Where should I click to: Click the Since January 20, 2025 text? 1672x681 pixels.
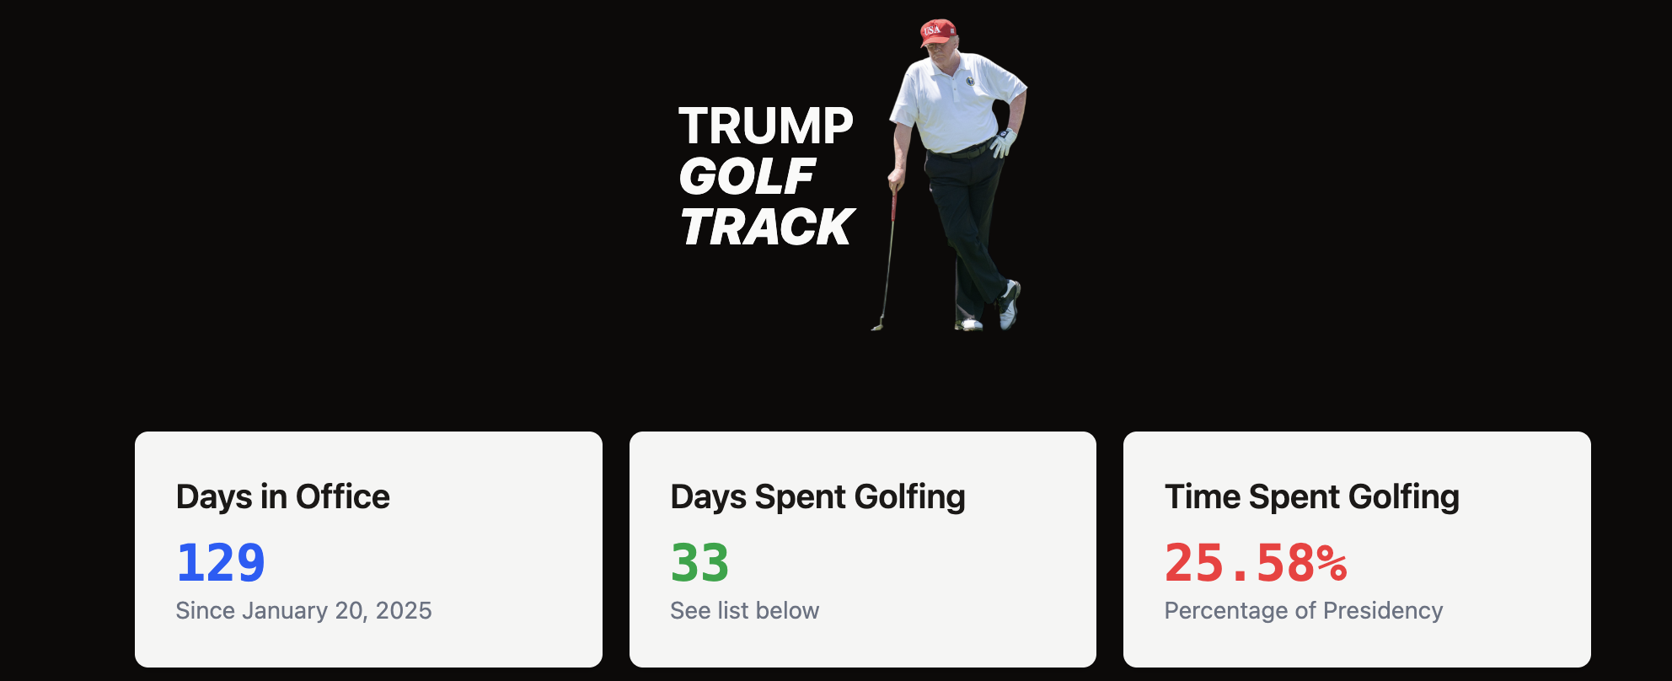pos(303,610)
